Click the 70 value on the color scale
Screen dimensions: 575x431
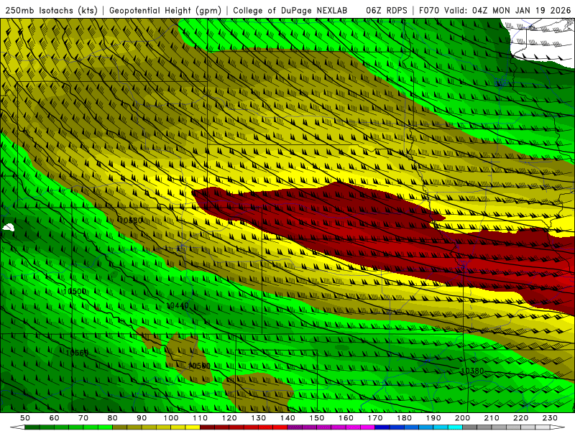(83, 418)
